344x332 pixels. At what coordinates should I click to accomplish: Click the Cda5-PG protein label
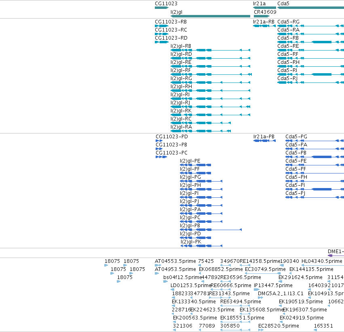click(x=296, y=137)
